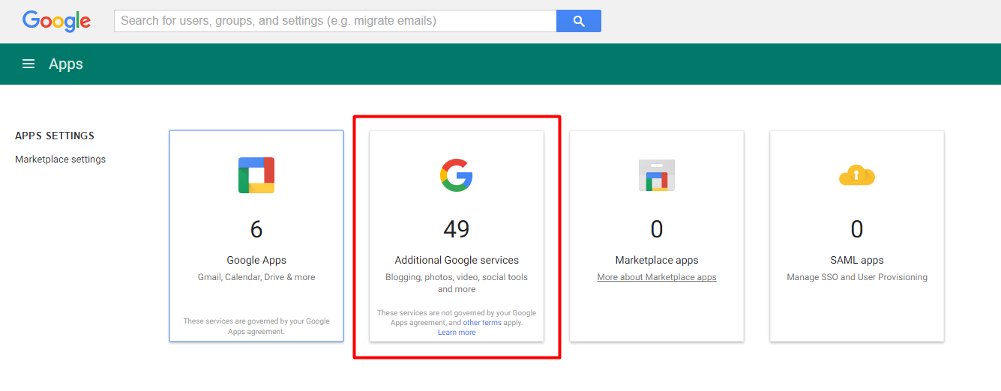Click the number 49 on the card
This screenshot has height=391, width=1001.
pos(457,229)
